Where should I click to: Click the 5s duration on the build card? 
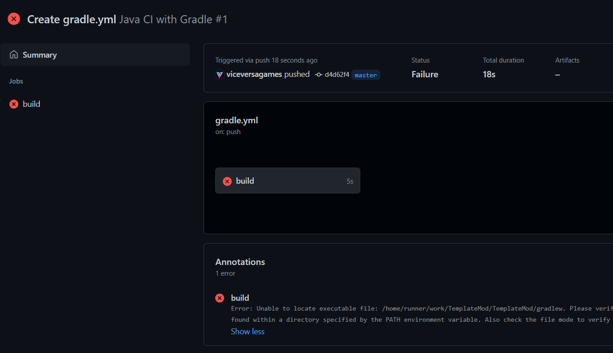coord(350,181)
